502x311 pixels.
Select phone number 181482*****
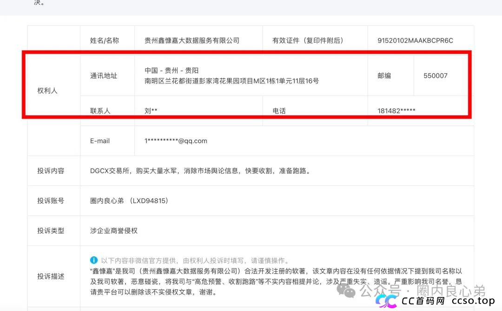(396, 111)
